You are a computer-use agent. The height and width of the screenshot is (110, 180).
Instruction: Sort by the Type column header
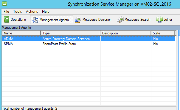click(71, 33)
